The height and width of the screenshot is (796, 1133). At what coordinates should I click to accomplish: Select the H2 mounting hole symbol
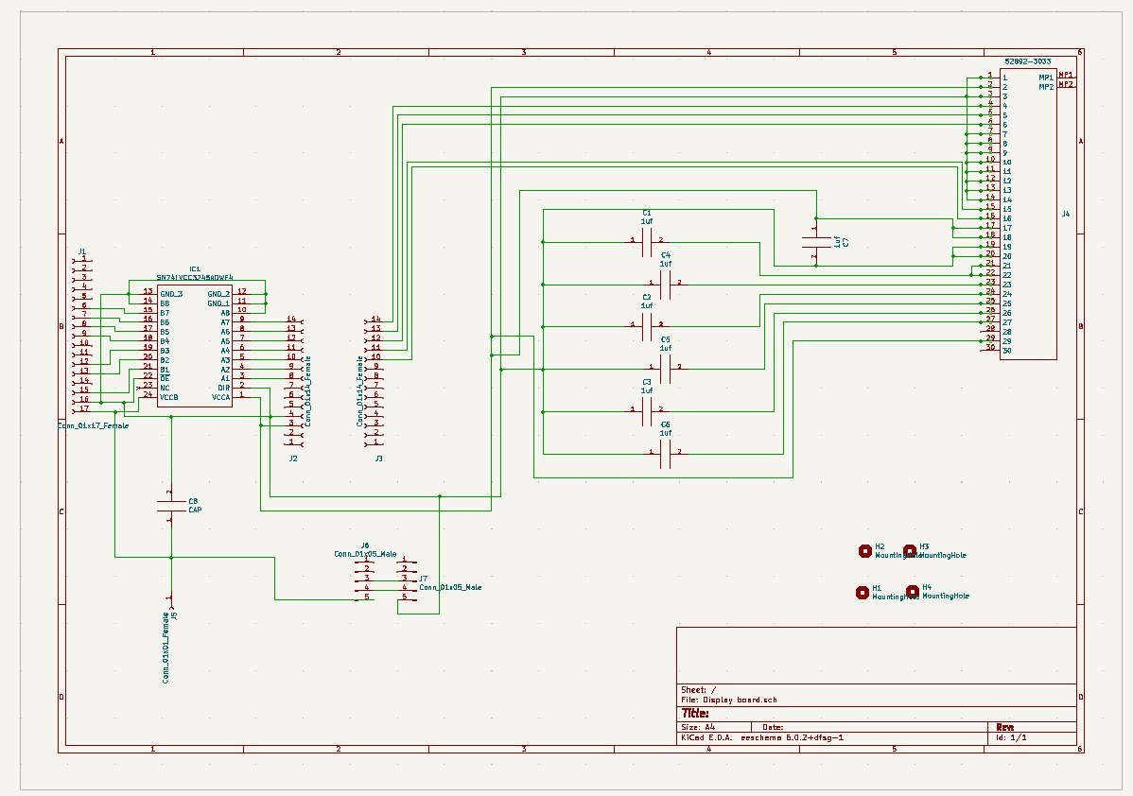865,551
